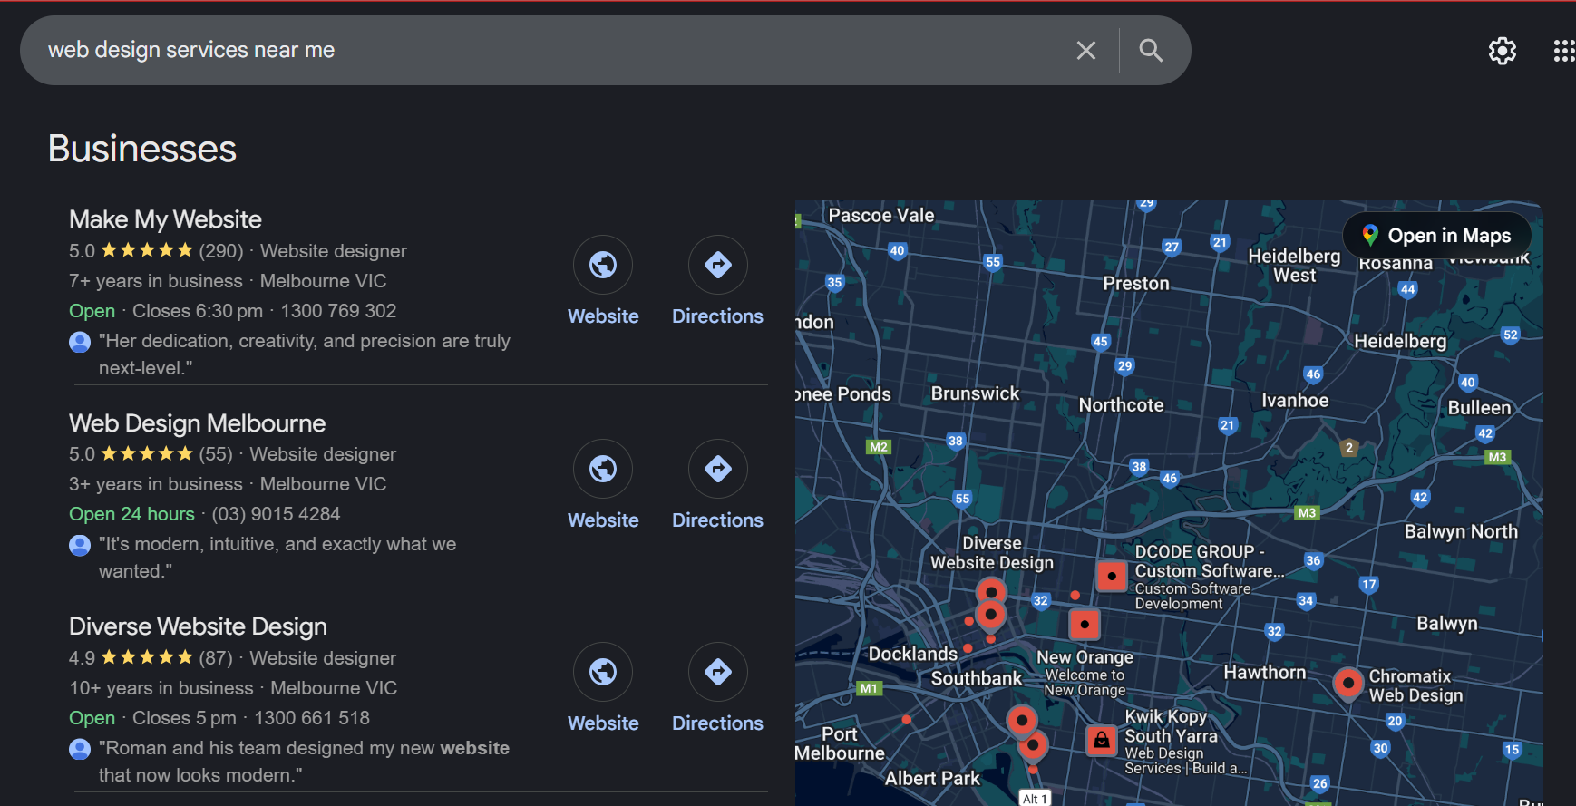Click the magnifying glass search icon
The image size is (1576, 806).
1150,51
